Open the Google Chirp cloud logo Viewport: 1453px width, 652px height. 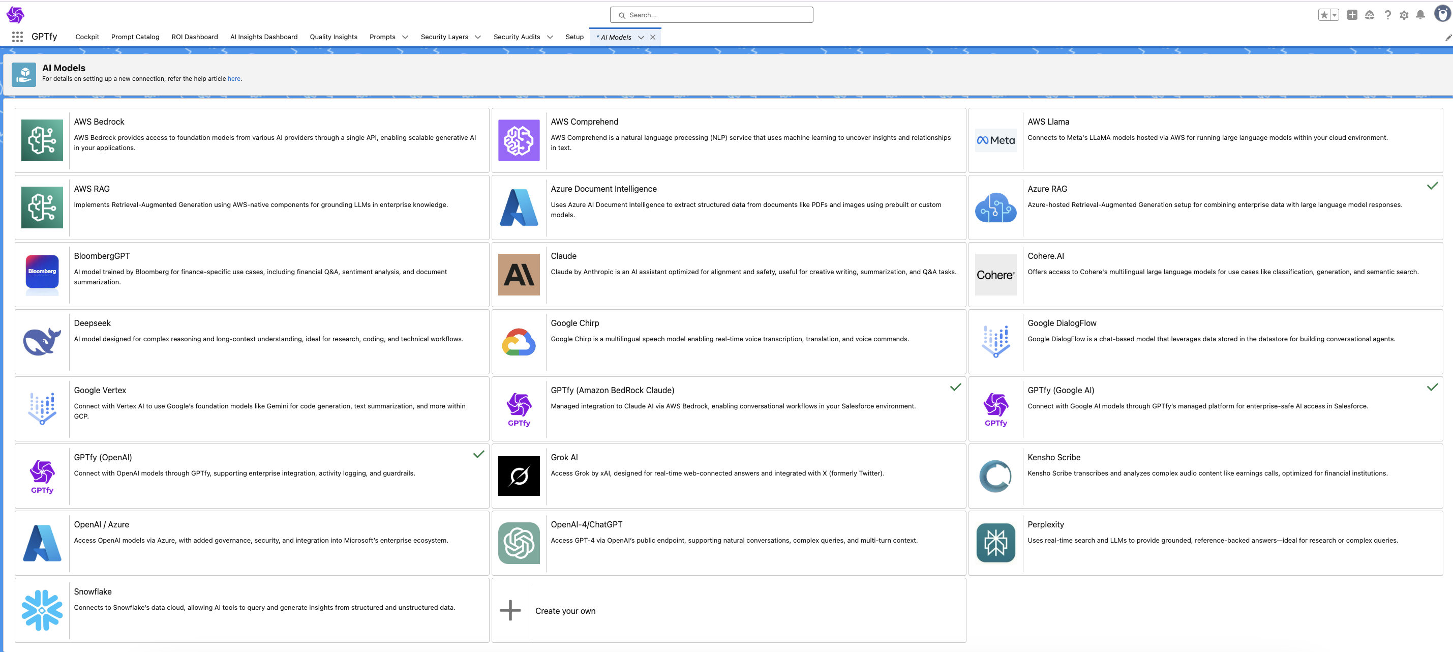tap(519, 342)
